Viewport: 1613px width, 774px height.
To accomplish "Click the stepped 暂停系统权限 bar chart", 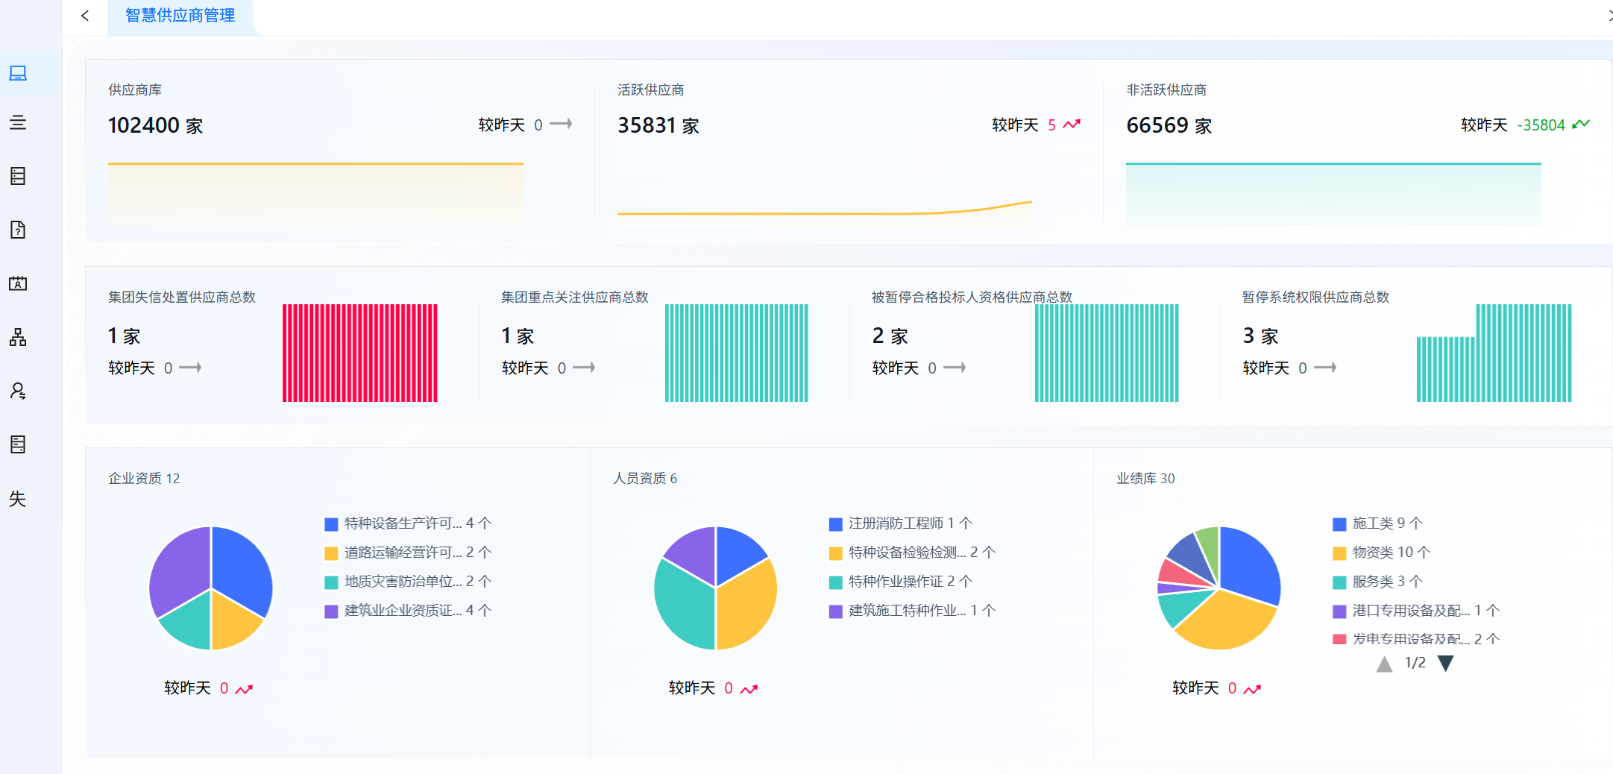I will [1494, 353].
